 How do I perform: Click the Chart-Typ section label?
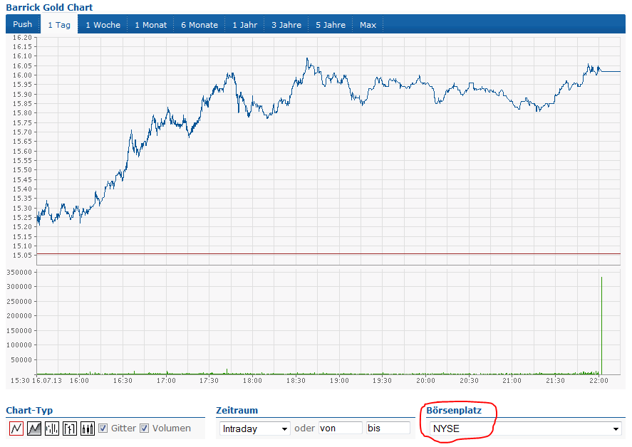29,411
